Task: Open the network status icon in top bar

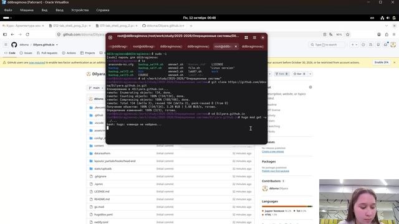Action: (x=382, y=18)
